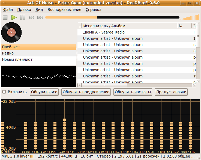The image size is (201, 160).
Task: Select the Дюма А - Staroe Radio row
Action: 137,32
